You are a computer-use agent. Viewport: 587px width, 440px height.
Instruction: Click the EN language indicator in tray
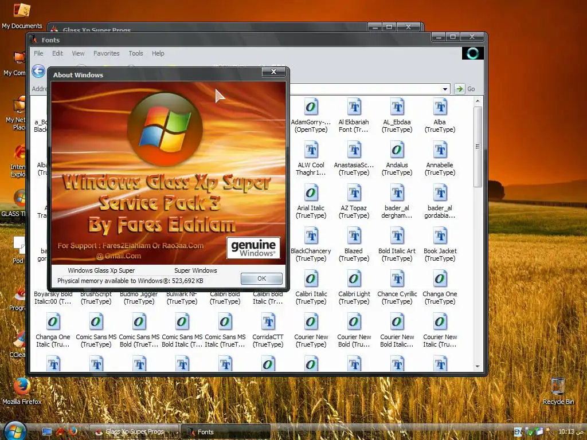pyautogui.click(x=518, y=432)
